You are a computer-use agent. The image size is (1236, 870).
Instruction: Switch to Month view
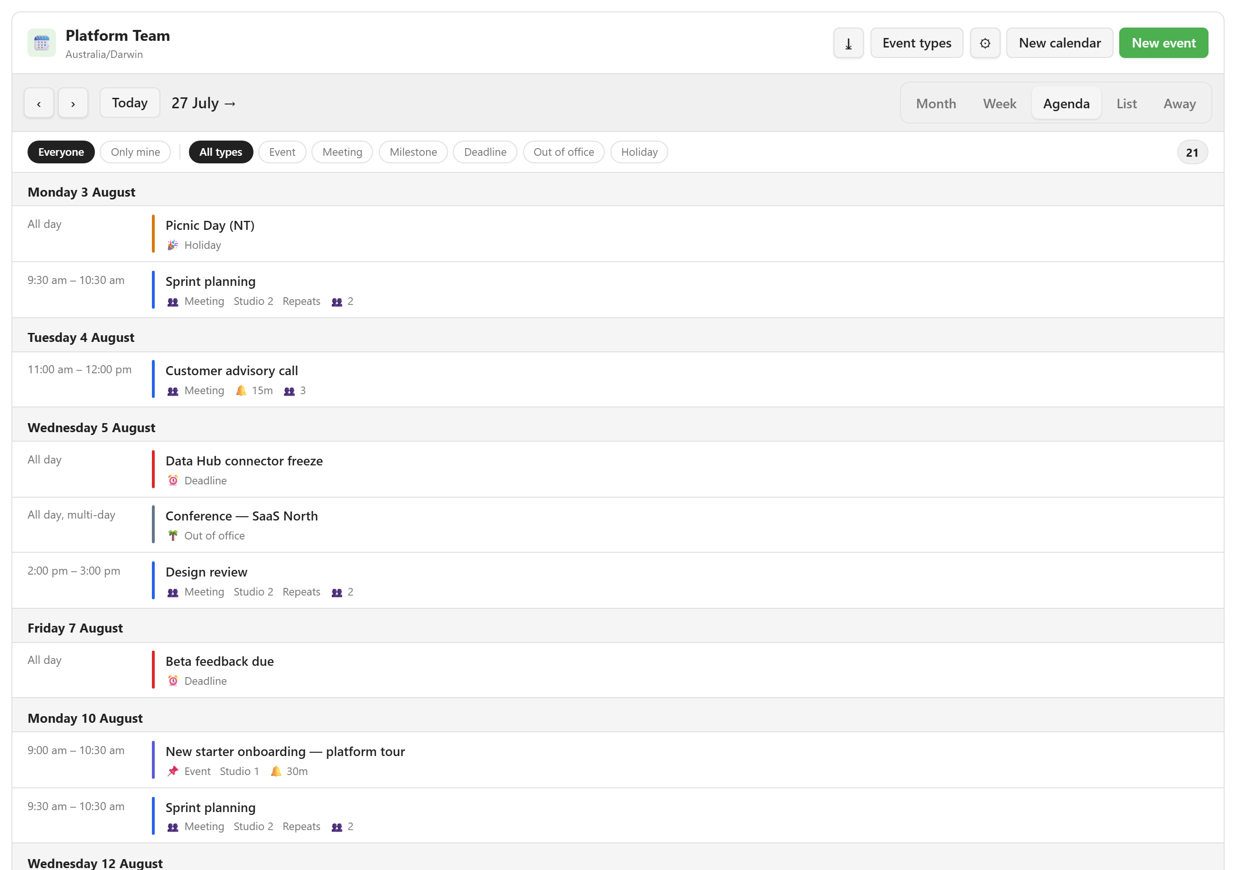(936, 104)
